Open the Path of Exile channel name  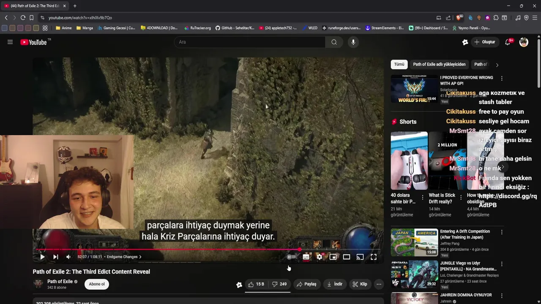click(x=60, y=282)
